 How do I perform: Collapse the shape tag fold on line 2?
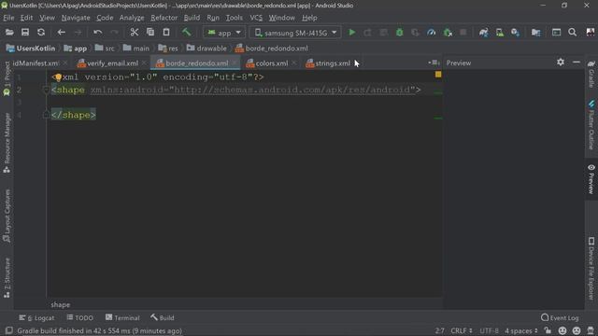click(46, 91)
